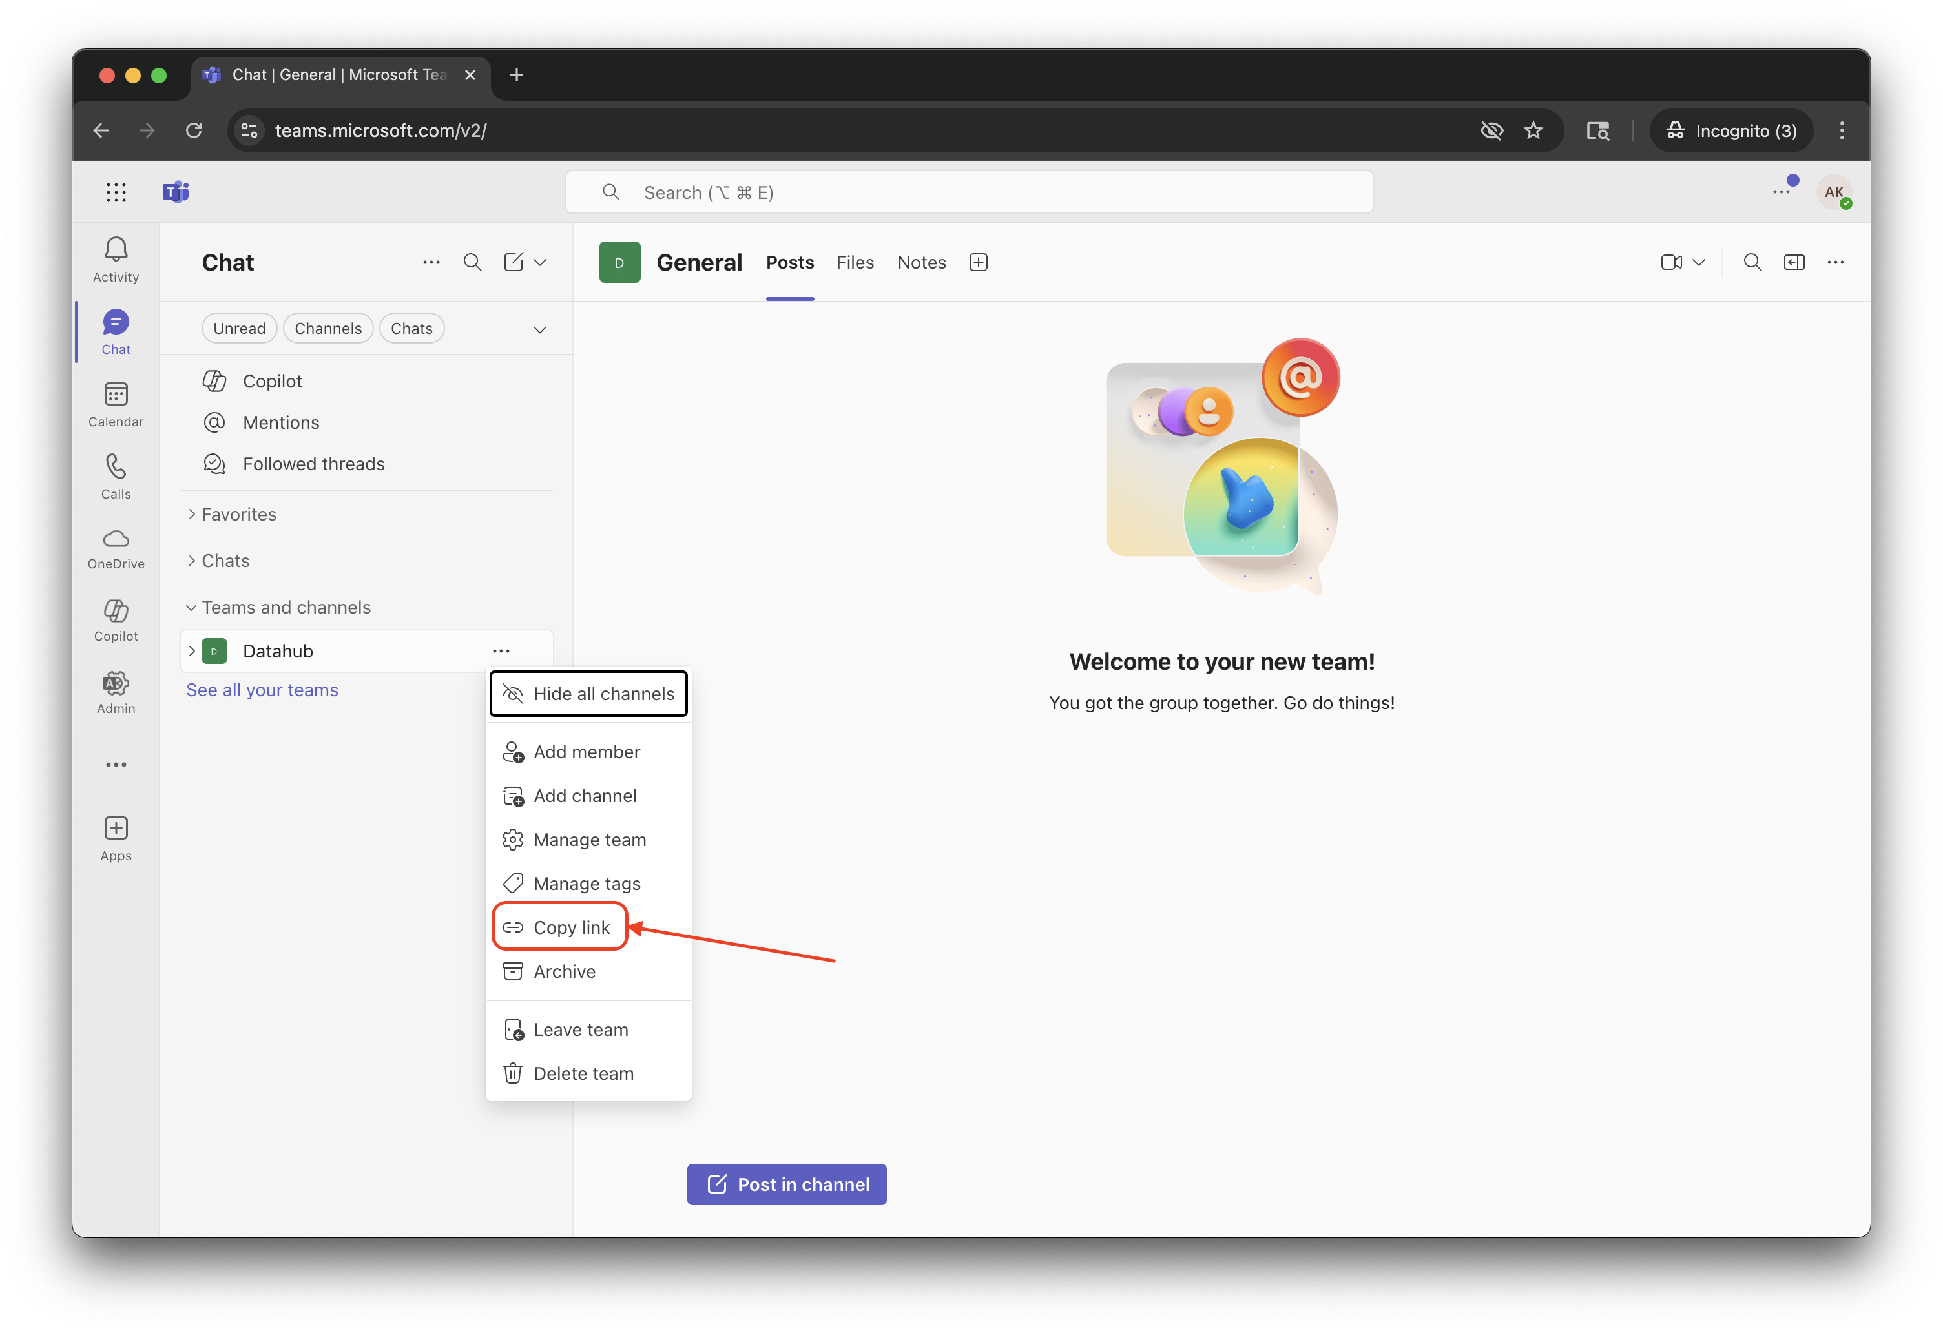The width and height of the screenshot is (1943, 1333).
Task: Open Calendar in the sidebar
Action: (116, 395)
